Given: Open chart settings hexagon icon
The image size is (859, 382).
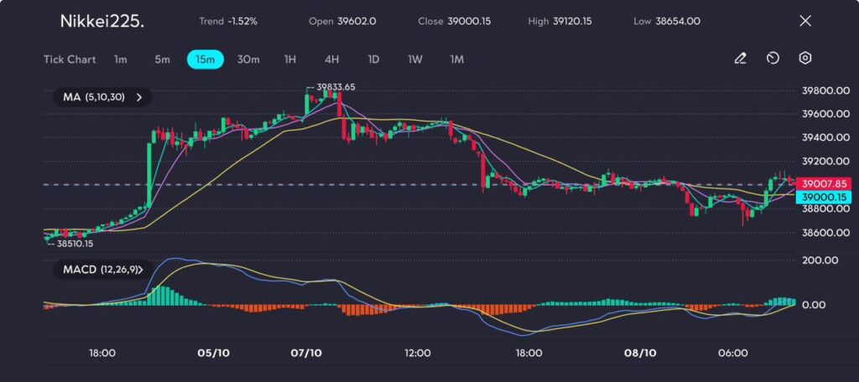Looking at the screenshot, I should tap(805, 59).
